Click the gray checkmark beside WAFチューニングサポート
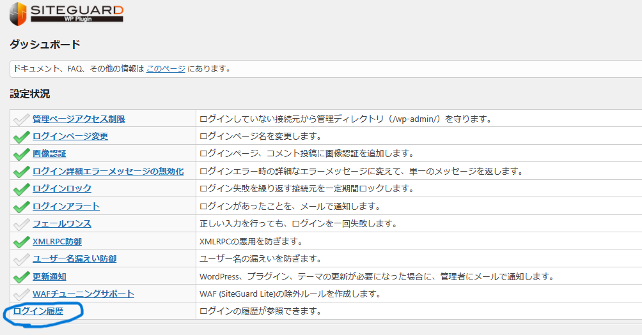 click(21, 294)
